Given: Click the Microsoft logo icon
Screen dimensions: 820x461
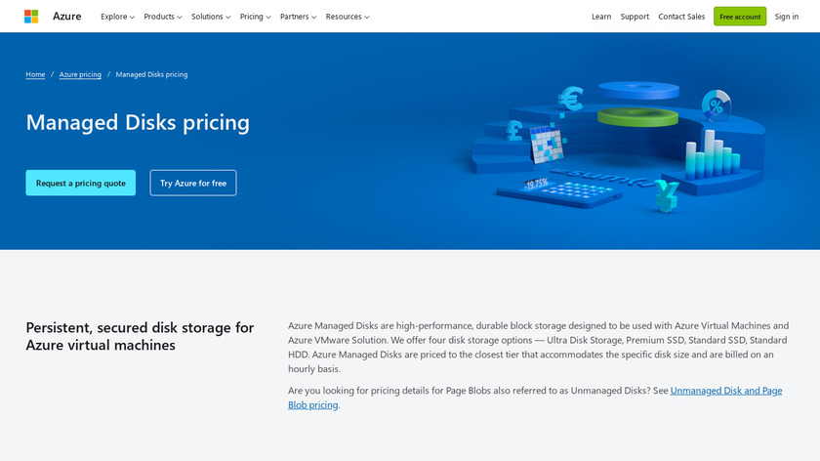Looking at the screenshot, I should [31, 17].
